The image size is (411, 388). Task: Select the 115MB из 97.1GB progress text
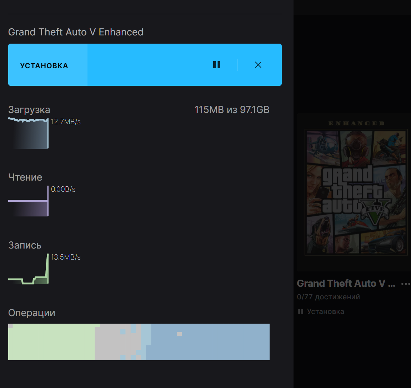pos(232,110)
